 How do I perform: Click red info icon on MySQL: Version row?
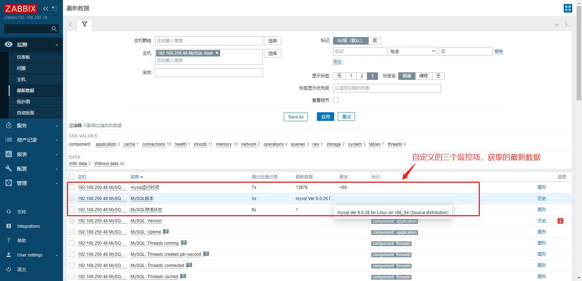pos(560,221)
